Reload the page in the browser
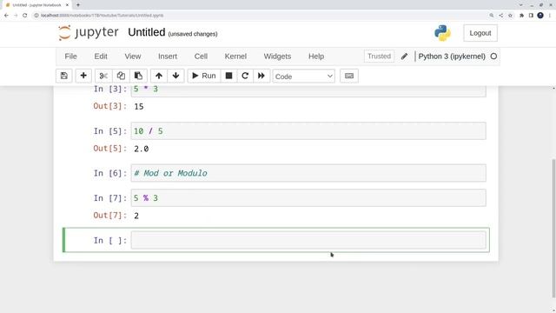Screen dimensions: 556x313 pos(25,16)
